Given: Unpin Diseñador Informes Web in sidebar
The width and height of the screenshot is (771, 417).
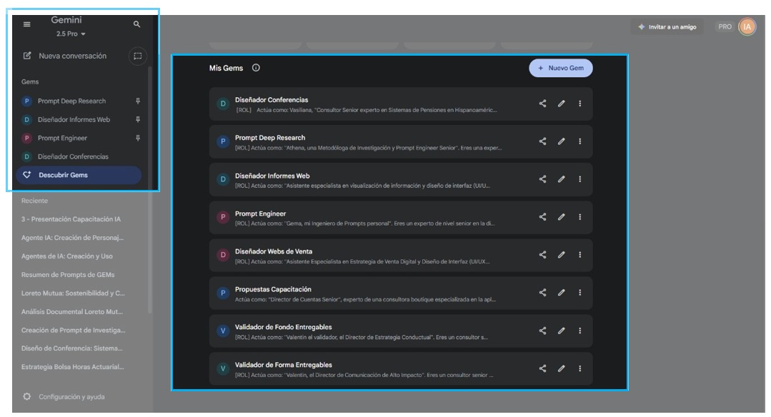Looking at the screenshot, I should click(138, 119).
